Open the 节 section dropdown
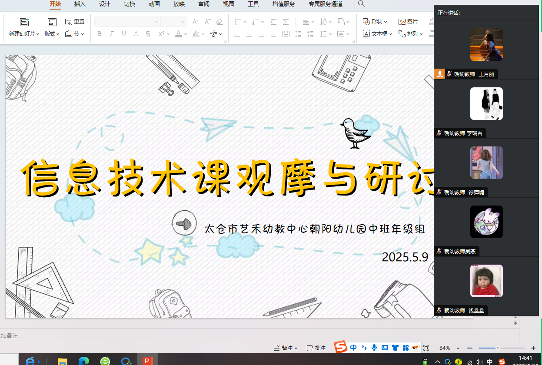The image size is (542, 365). pos(75,33)
